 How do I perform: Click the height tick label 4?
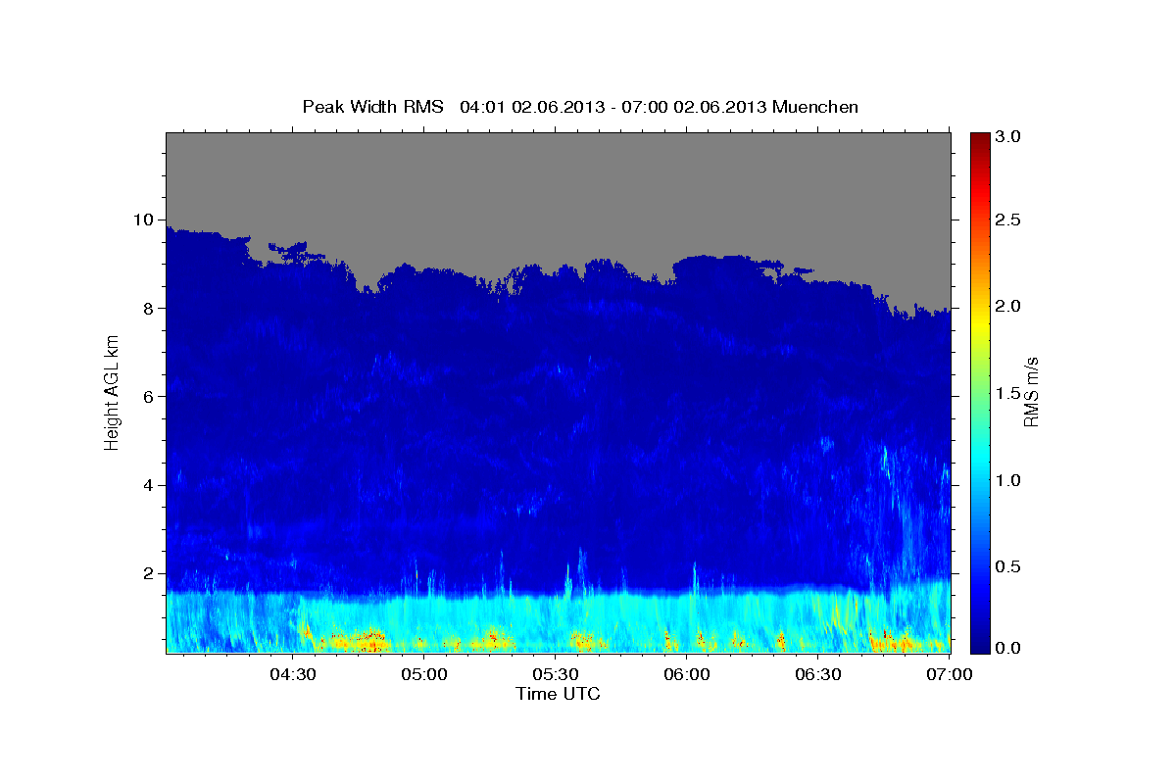tap(151, 485)
